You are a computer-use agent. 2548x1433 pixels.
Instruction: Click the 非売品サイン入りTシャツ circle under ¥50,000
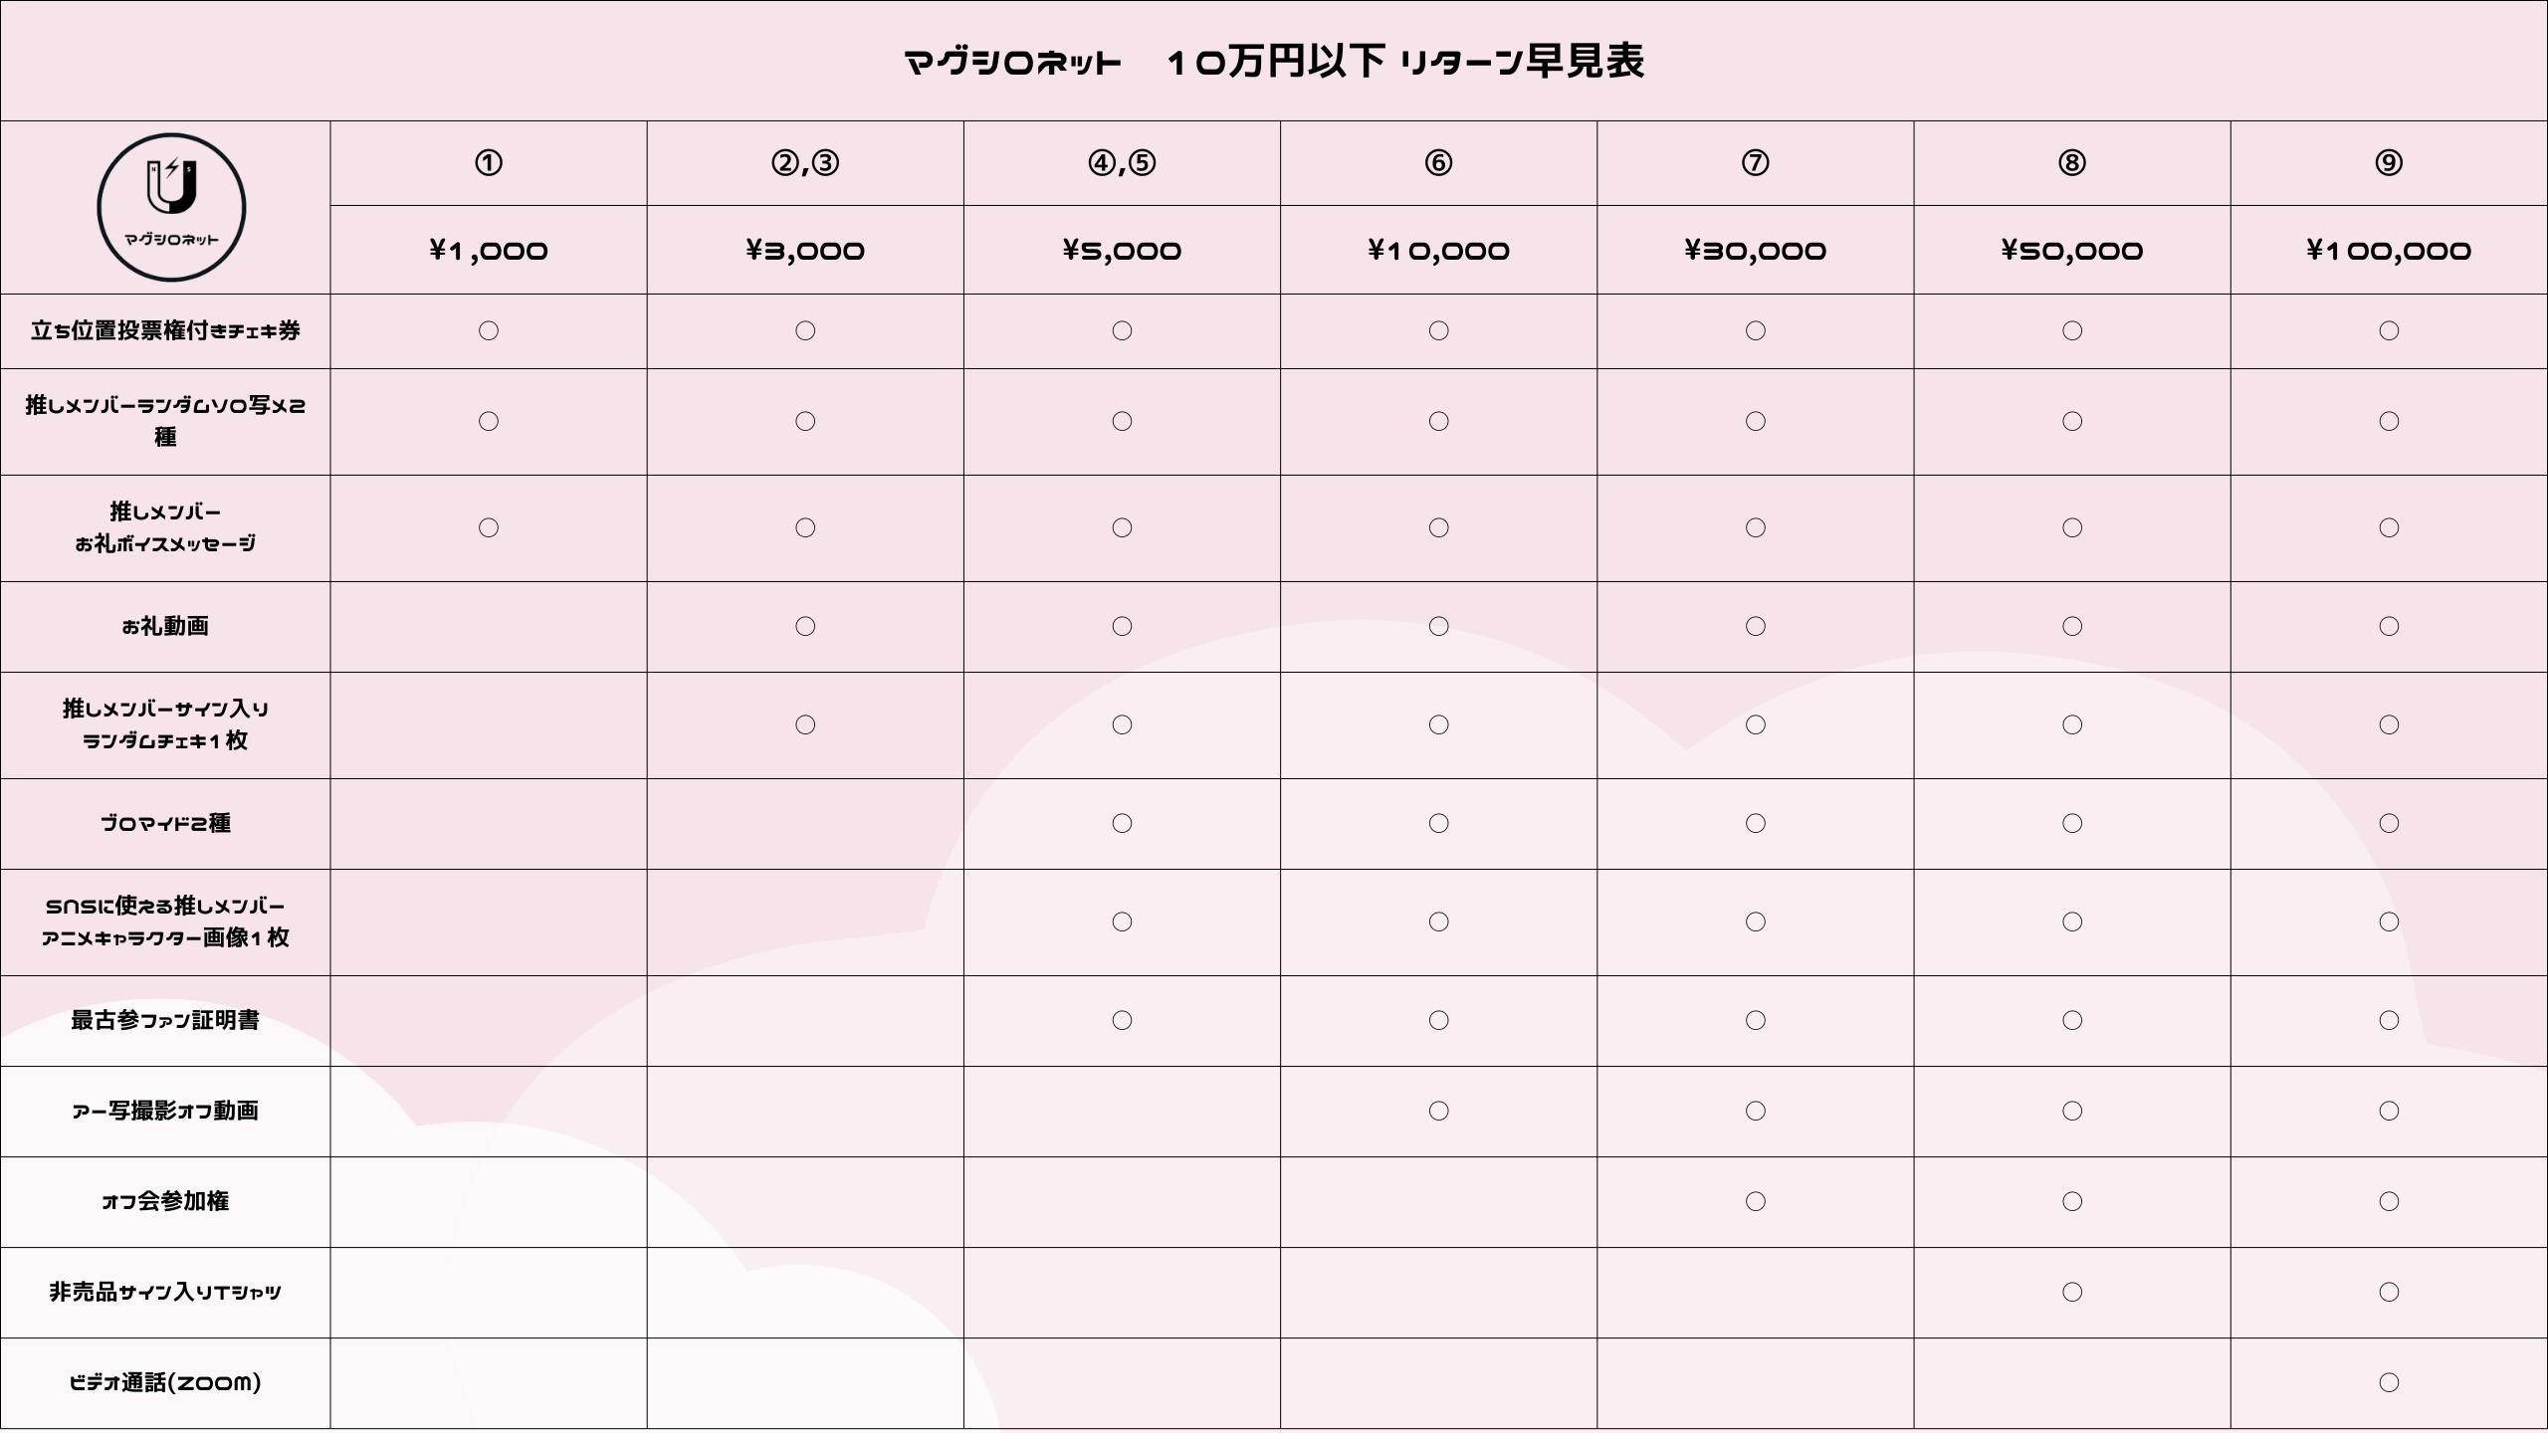[x=2071, y=1292]
